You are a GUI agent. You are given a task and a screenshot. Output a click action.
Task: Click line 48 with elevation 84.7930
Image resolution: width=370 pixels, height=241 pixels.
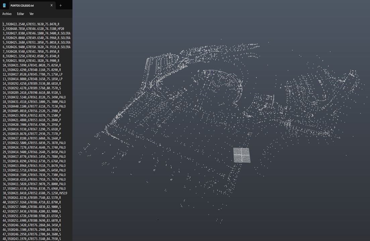(x=32, y=239)
